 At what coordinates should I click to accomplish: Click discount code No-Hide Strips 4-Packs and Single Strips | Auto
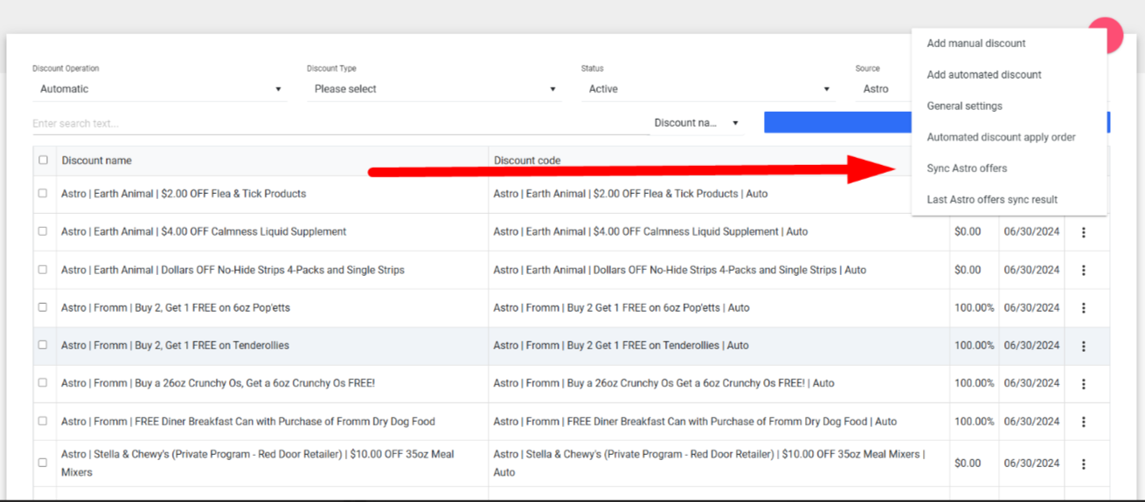tap(680, 270)
